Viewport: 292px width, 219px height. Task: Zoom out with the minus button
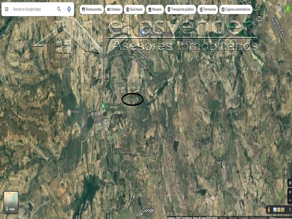[290, 200]
